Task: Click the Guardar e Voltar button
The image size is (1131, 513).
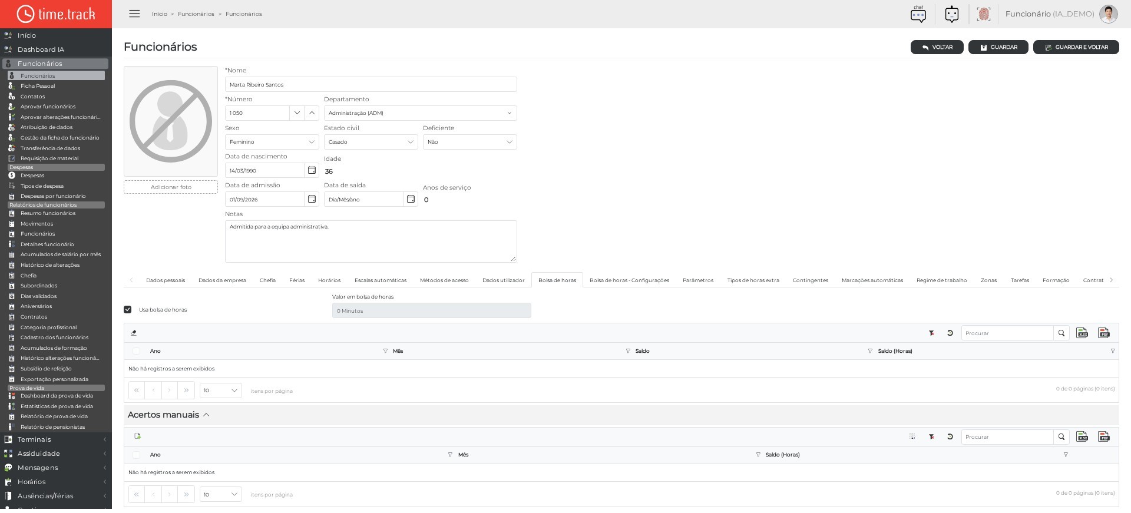Action: pos(1076,47)
